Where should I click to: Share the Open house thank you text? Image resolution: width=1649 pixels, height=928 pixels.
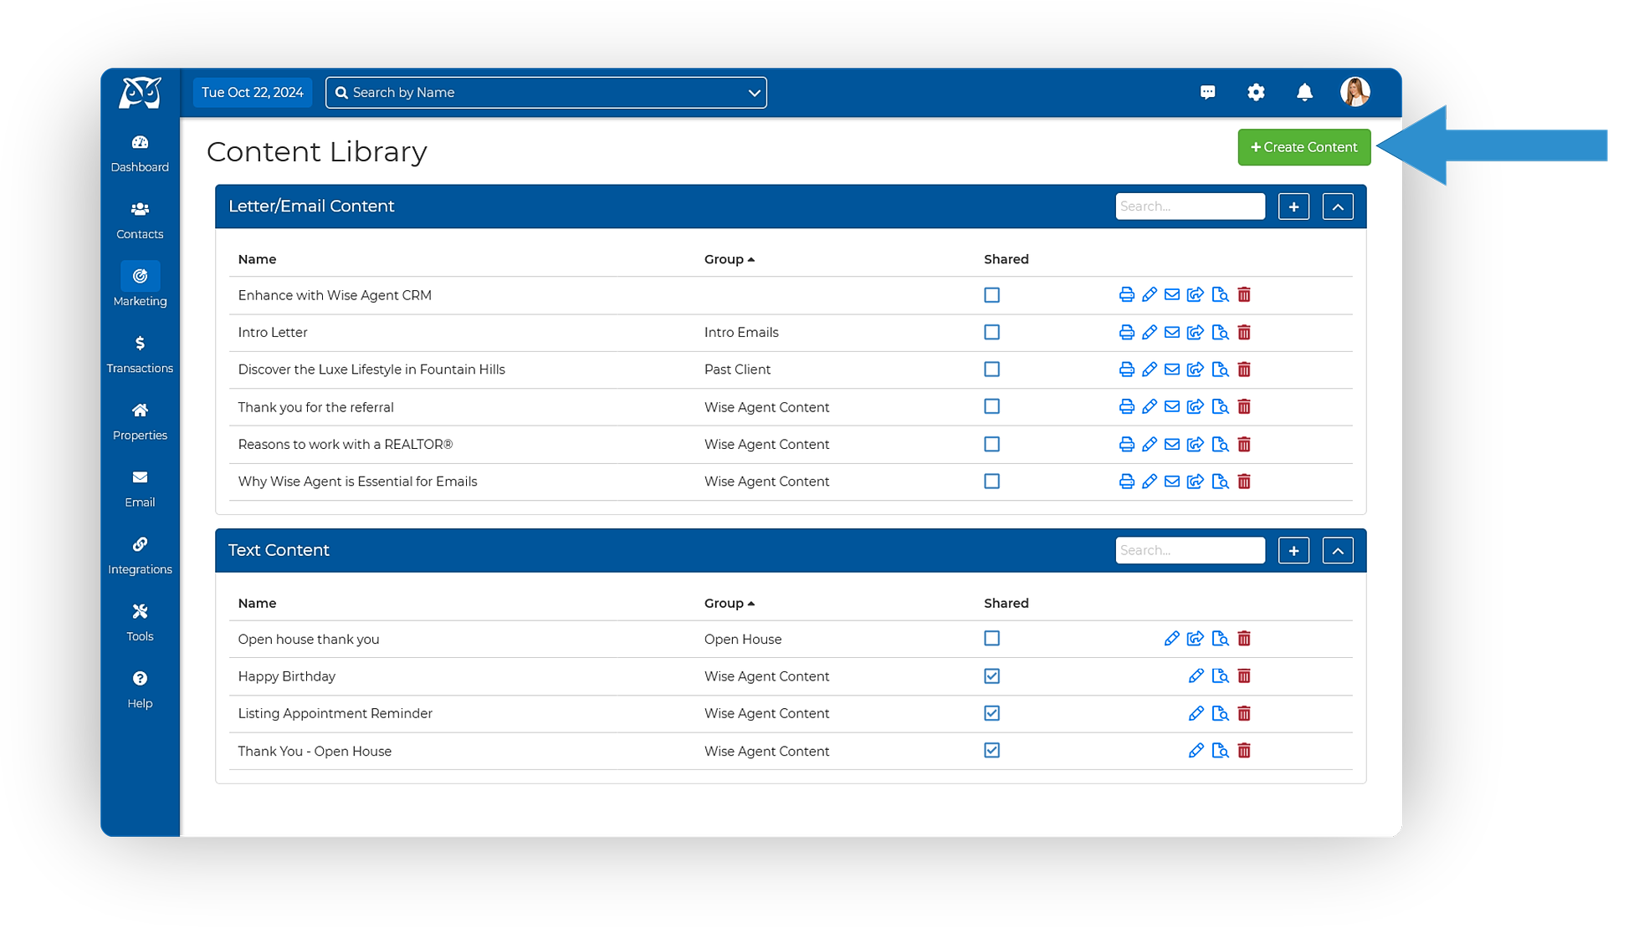pos(1196,639)
